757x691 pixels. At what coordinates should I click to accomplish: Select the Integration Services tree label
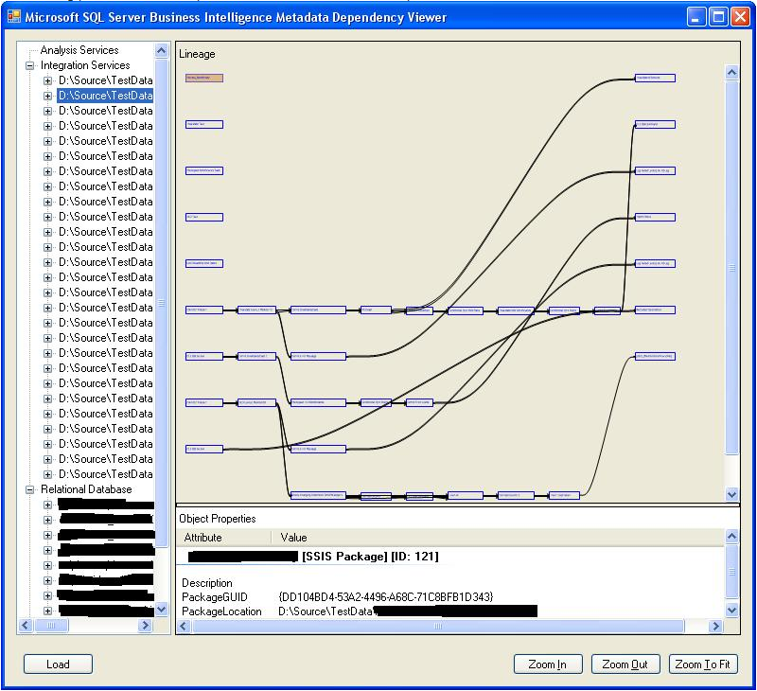(85, 65)
